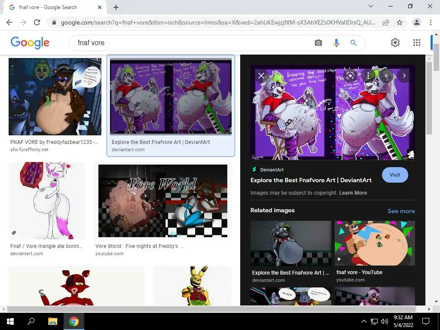Click the DeviantArt source name in the preview
This screenshot has width=440, height=330.
(272, 170)
